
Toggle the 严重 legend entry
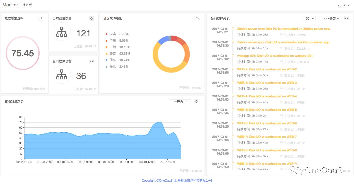(117, 41)
